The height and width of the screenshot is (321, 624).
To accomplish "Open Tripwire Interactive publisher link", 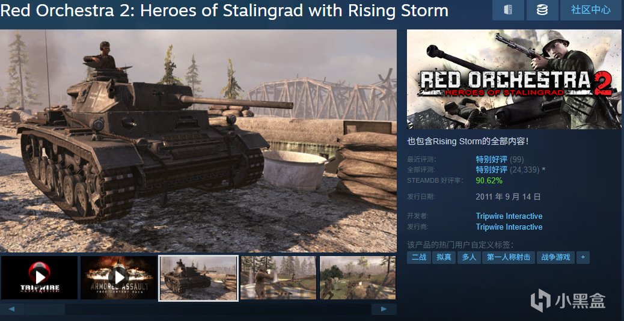I will [509, 227].
